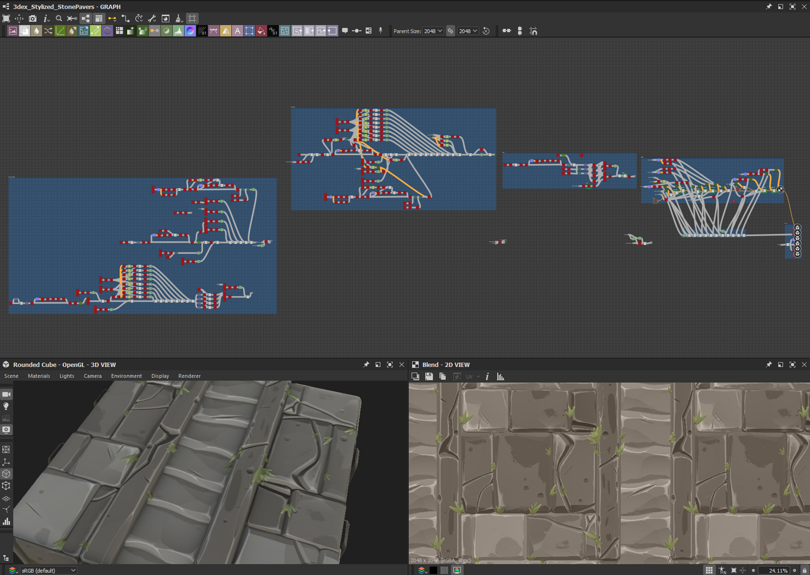Add a comment from the node bar
Image resolution: width=810 pixels, height=575 pixels.
click(345, 31)
